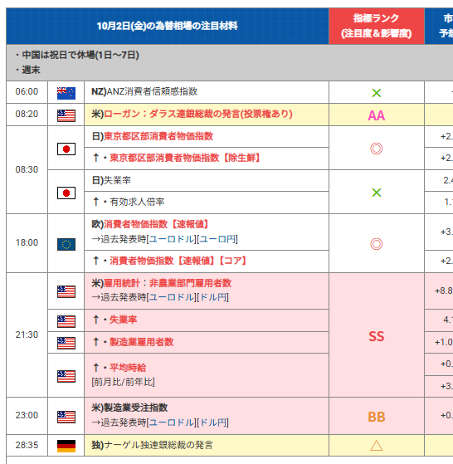
Task: Click the double-circle rank for 欧)消費者物価指数
Action: (377, 244)
